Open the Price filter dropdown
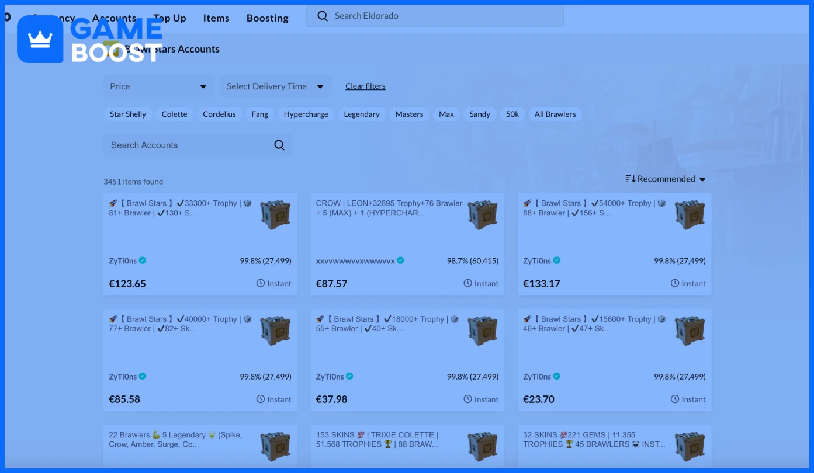This screenshot has width=814, height=473. click(158, 86)
